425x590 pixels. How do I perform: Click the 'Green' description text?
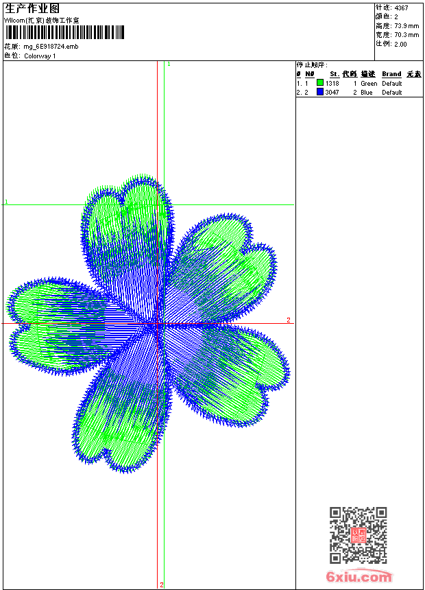pyautogui.click(x=369, y=84)
